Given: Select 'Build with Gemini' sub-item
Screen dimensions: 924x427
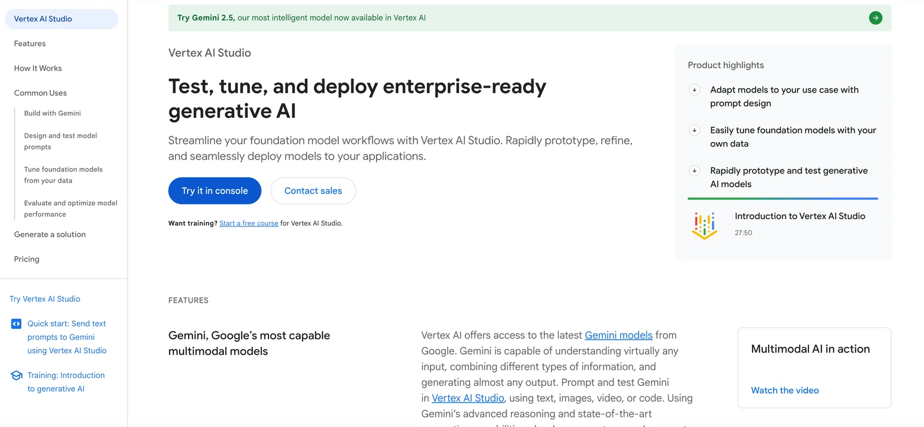Looking at the screenshot, I should (53, 113).
